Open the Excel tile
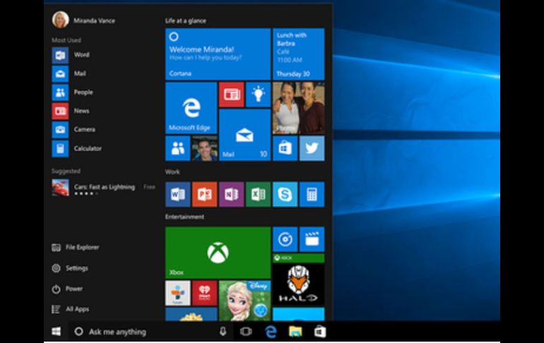Viewport: 544px width, 343px height. point(258,194)
